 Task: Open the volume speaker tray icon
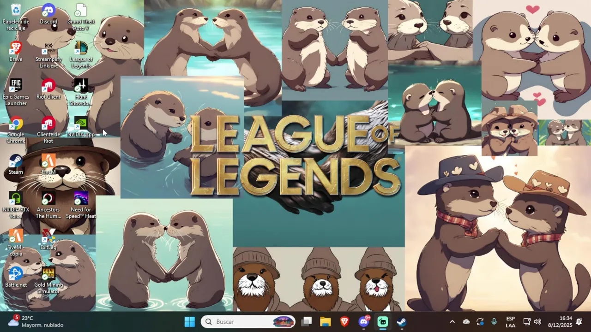[537, 322]
